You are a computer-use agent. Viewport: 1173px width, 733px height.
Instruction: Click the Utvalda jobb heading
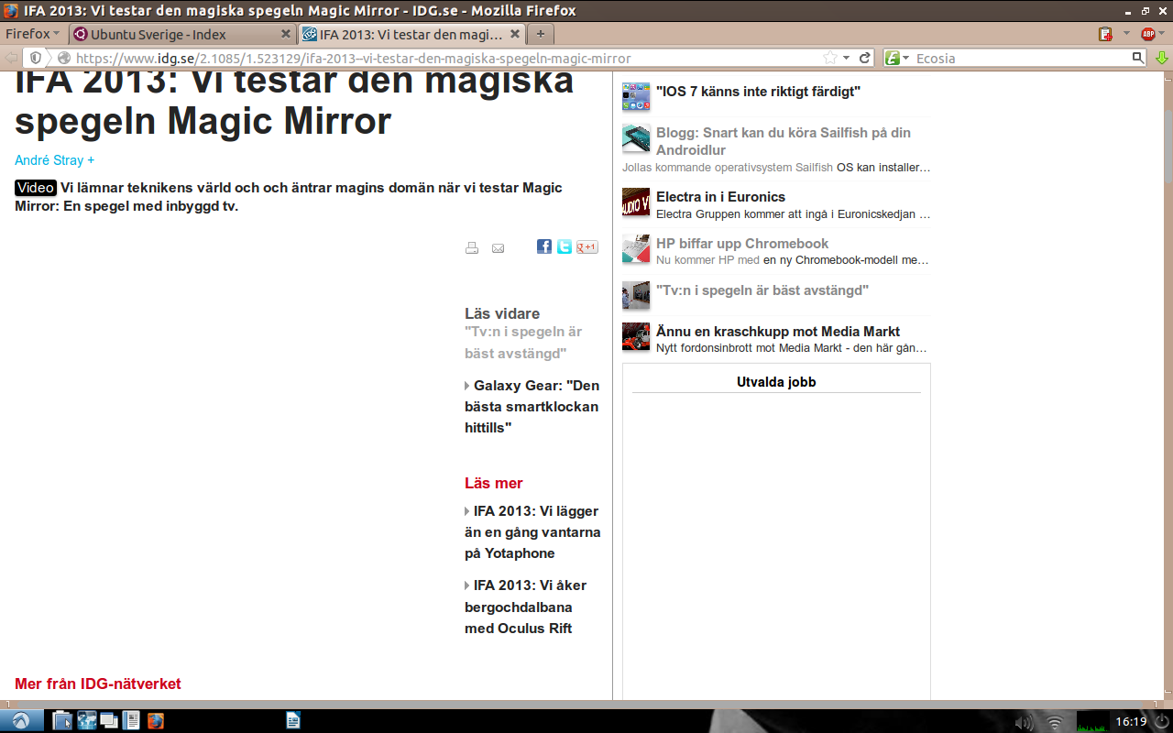click(776, 382)
